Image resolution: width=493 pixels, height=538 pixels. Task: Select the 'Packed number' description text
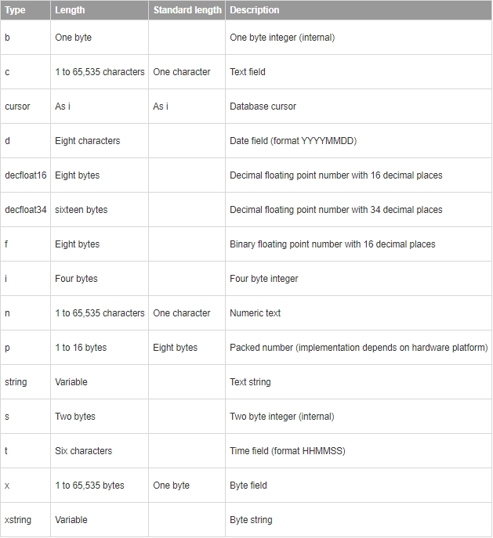point(358,348)
